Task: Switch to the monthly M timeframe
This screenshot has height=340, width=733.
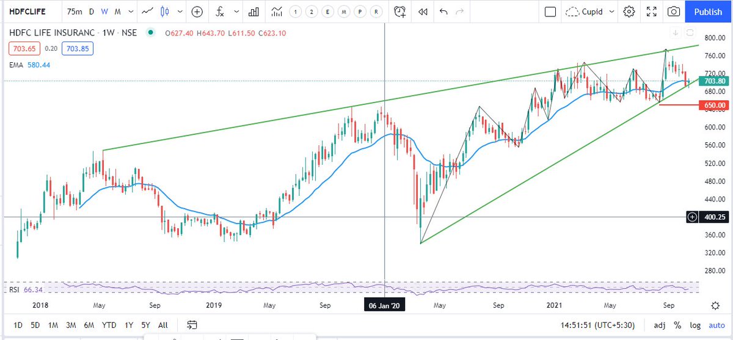Action: (x=118, y=12)
